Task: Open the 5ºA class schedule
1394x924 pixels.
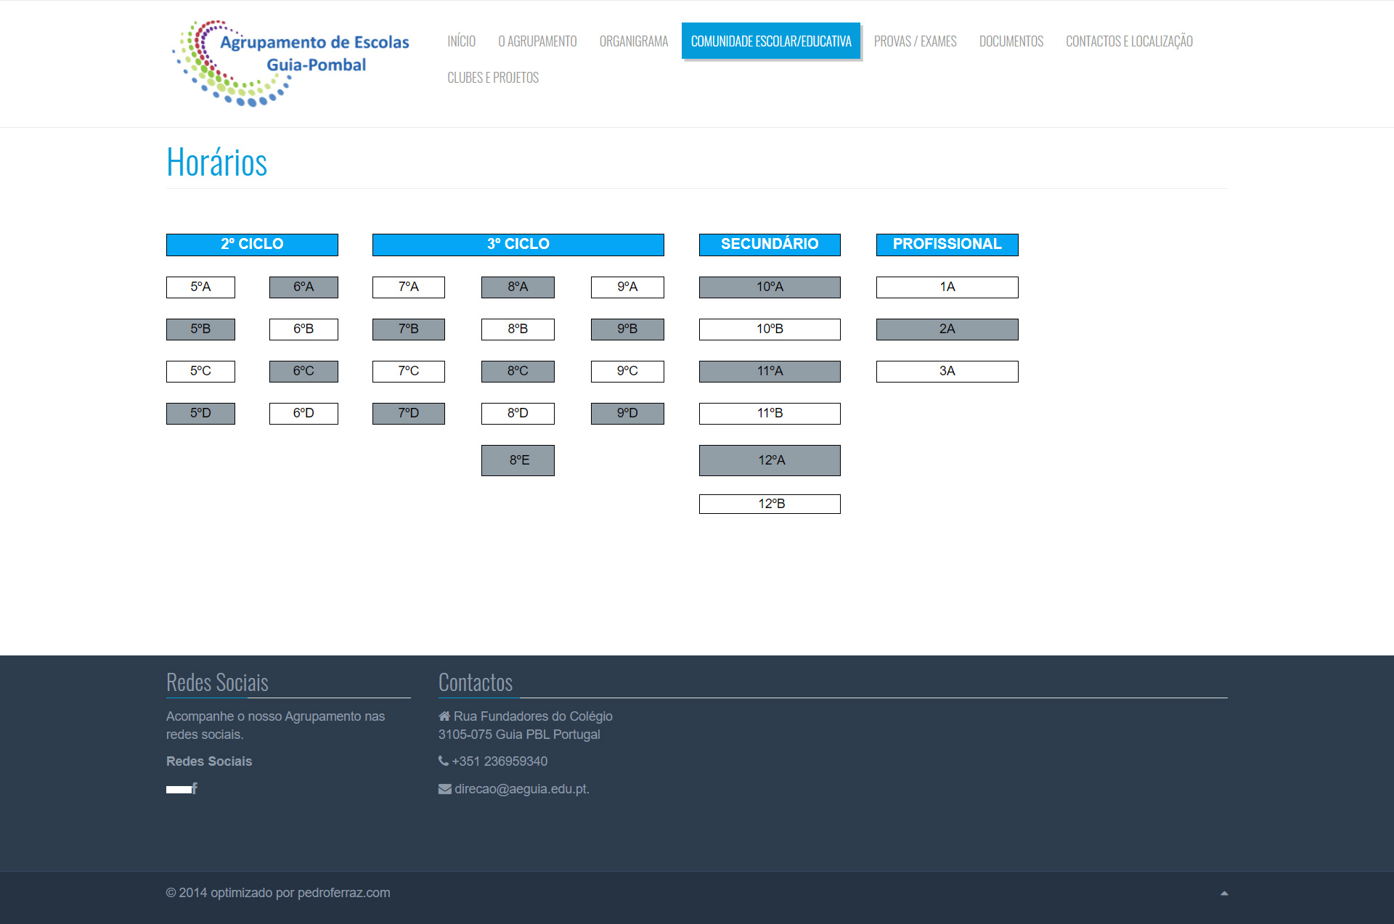Action: point(200,287)
